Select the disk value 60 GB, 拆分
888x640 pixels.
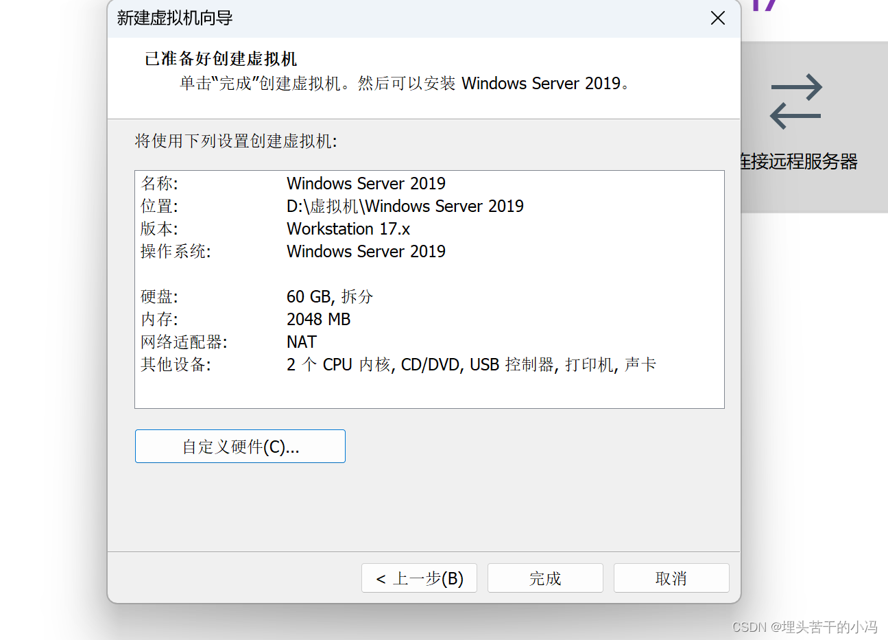coord(330,296)
